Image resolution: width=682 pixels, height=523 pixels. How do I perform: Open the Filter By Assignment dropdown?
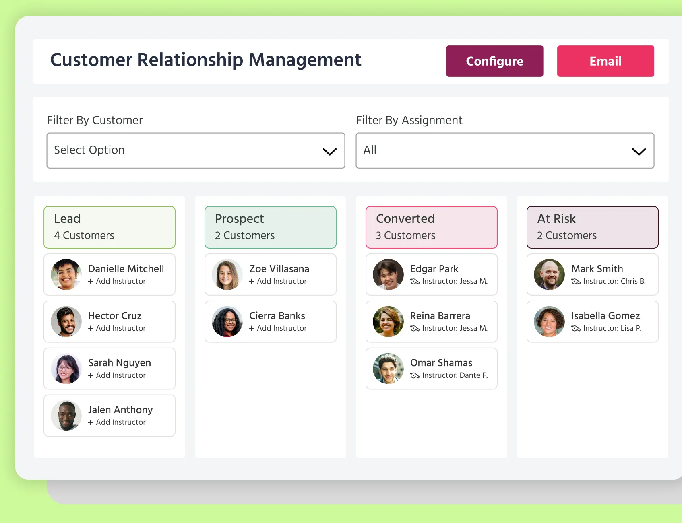coord(505,150)
